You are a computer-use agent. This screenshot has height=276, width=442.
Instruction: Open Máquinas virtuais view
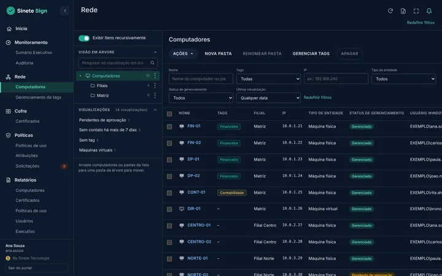[x=96, y=150]
